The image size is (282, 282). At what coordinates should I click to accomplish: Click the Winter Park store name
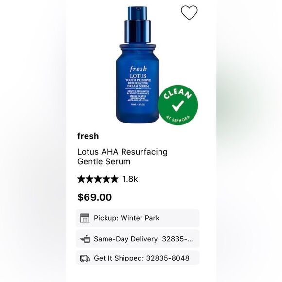140,218
